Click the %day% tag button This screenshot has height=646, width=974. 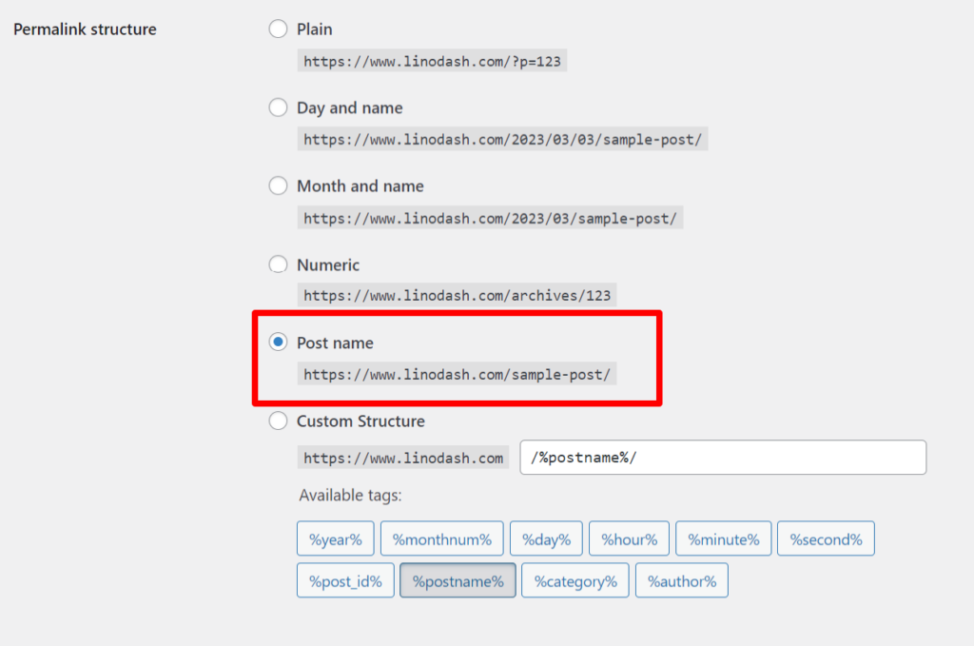tap(546, 538)
